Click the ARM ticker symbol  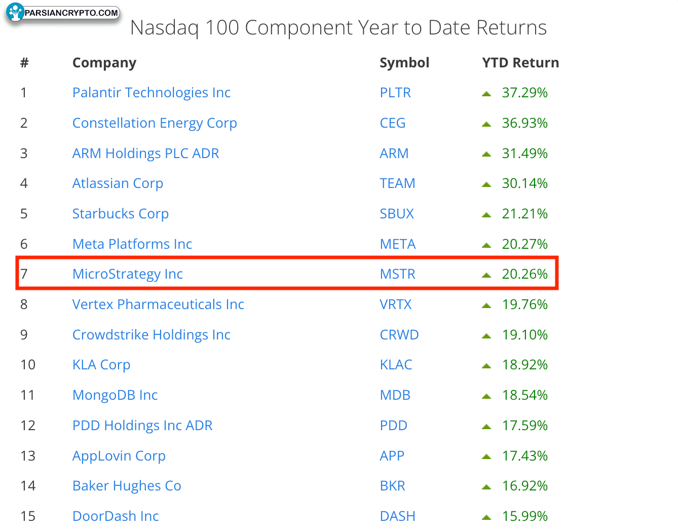pos(394,154)
